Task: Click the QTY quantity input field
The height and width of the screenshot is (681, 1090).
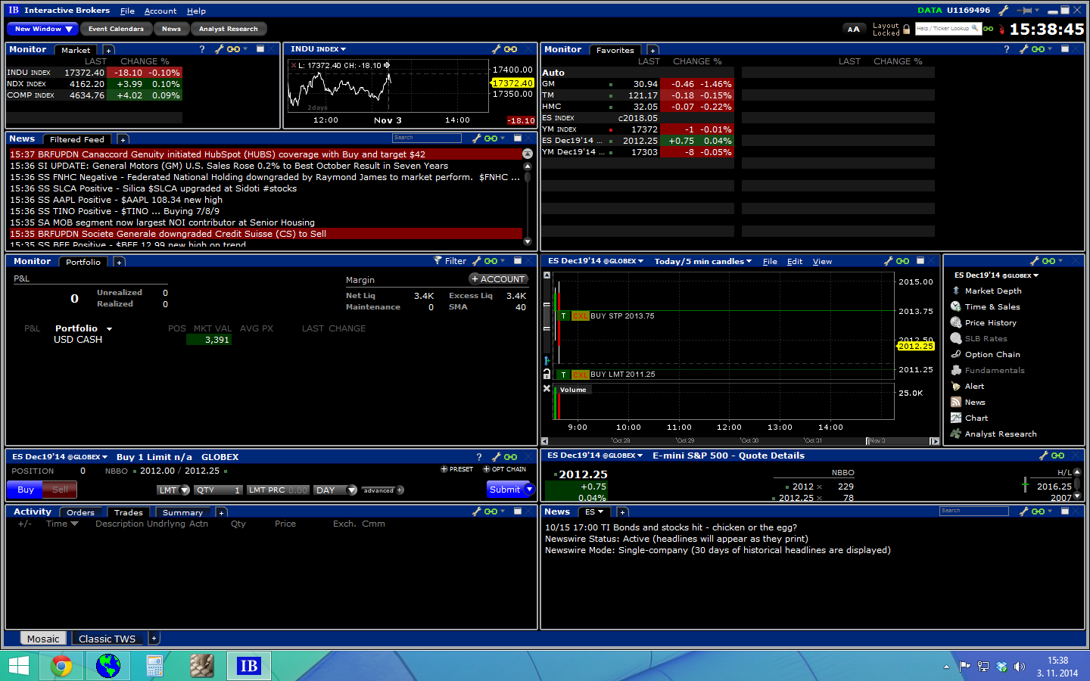Action: tap(218, 490)
